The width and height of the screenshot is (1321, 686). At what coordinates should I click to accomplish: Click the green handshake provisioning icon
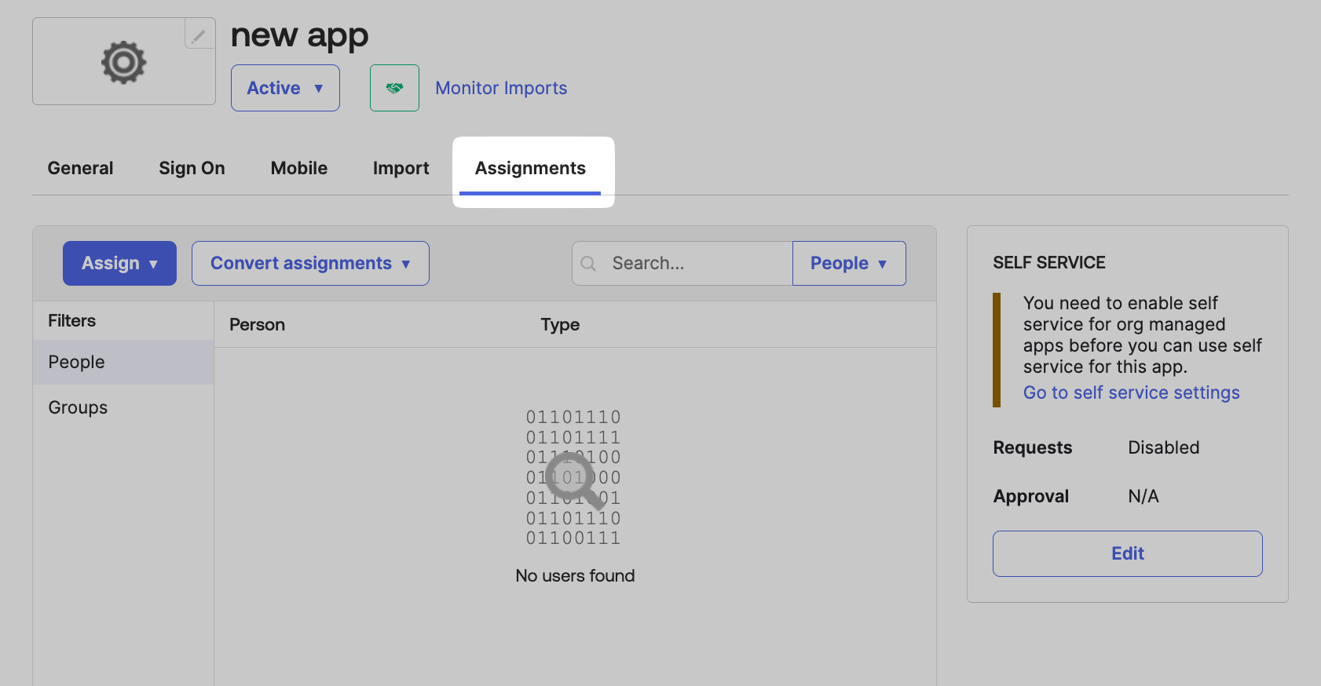[394, 88]
